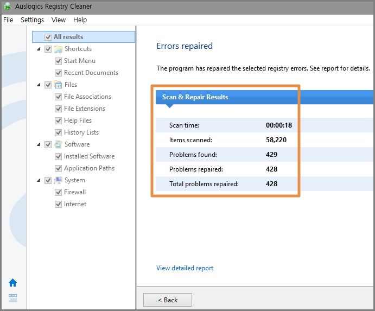Select the Application Paths label
375x311 pixels.
[89, 168]
